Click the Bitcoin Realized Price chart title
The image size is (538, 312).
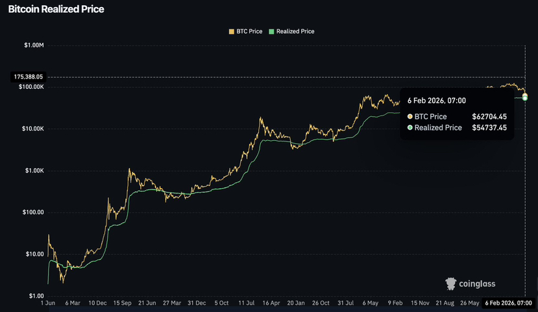tap(56, 9)
